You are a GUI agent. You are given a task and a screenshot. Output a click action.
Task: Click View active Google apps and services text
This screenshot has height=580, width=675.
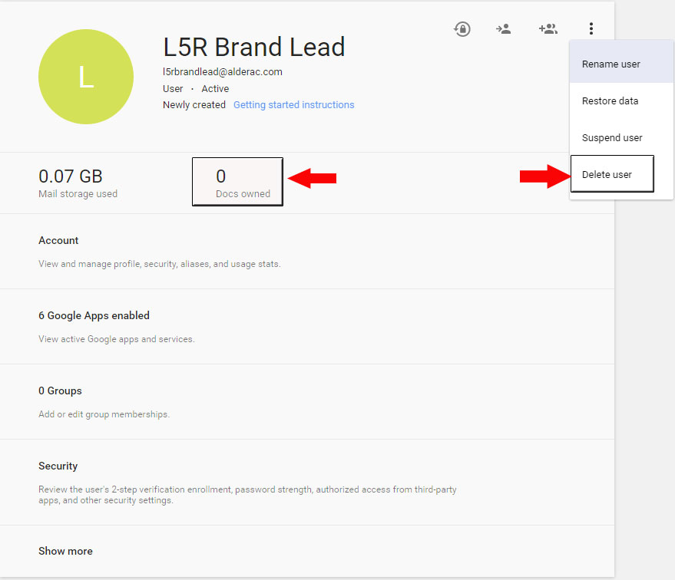[117, 339]
